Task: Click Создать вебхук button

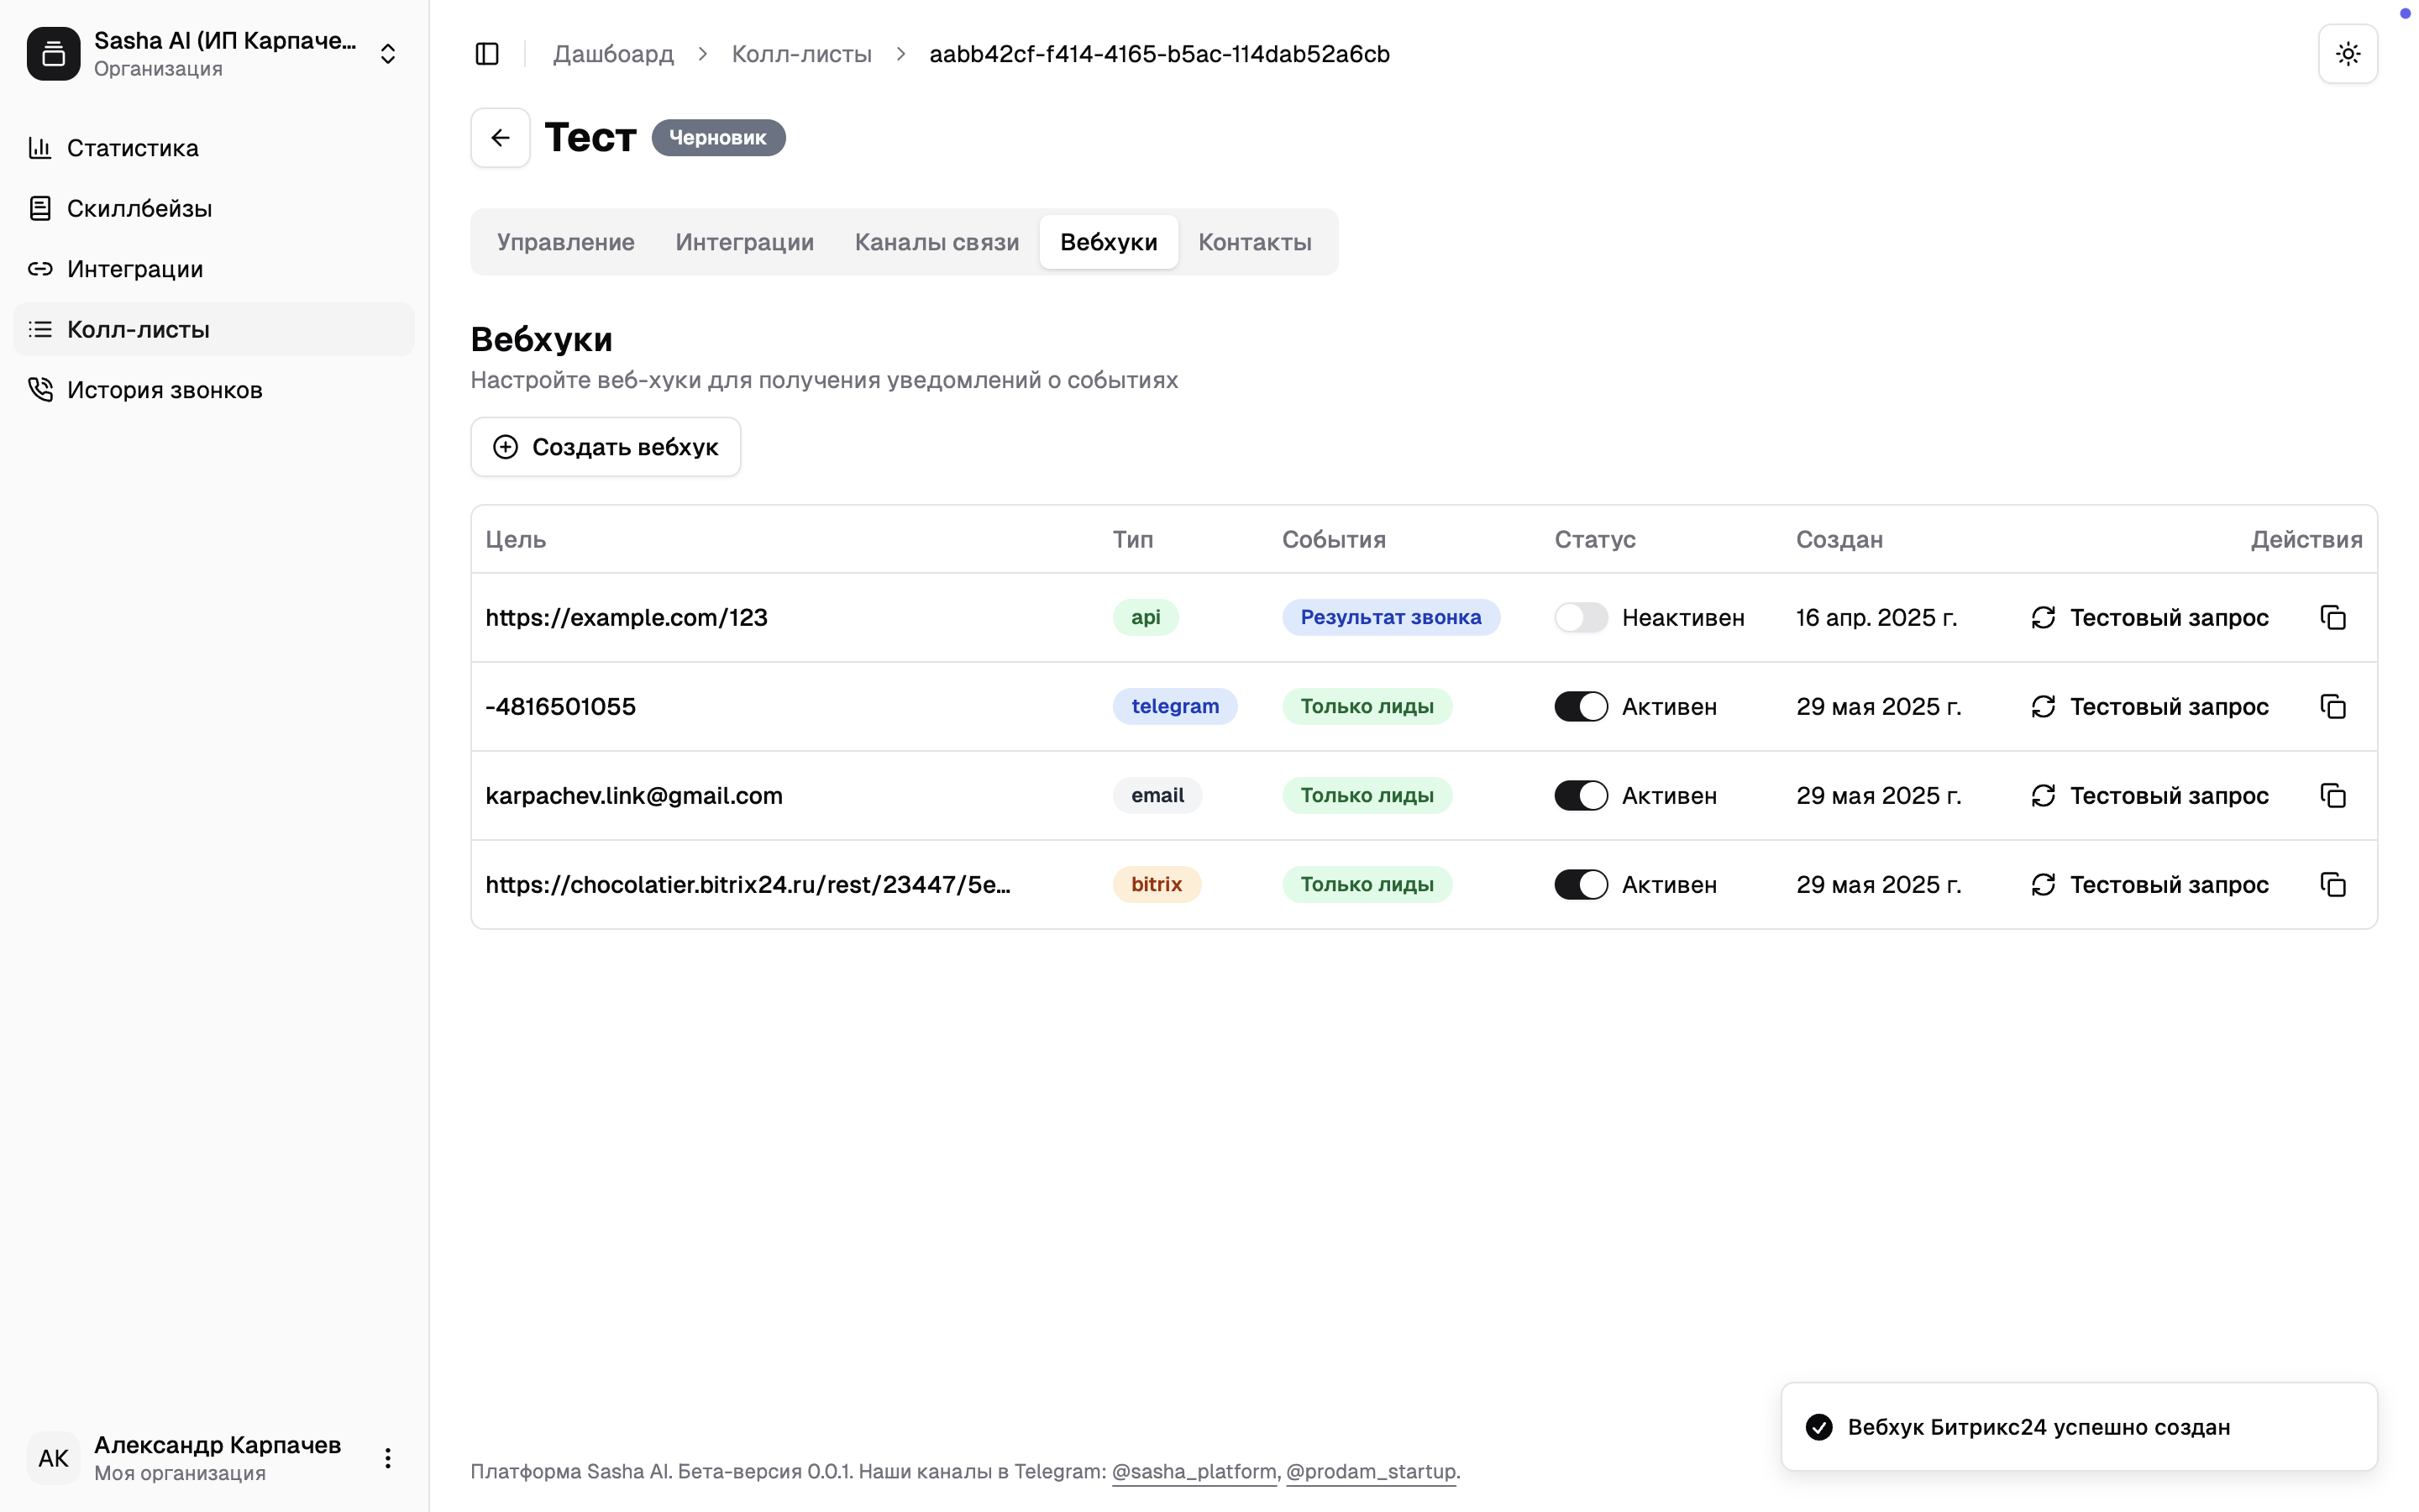Action: click(x=605, y=447)
